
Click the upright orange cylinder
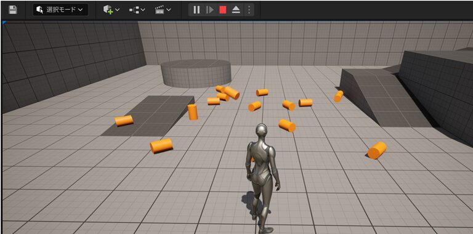(x=192, y=112)
